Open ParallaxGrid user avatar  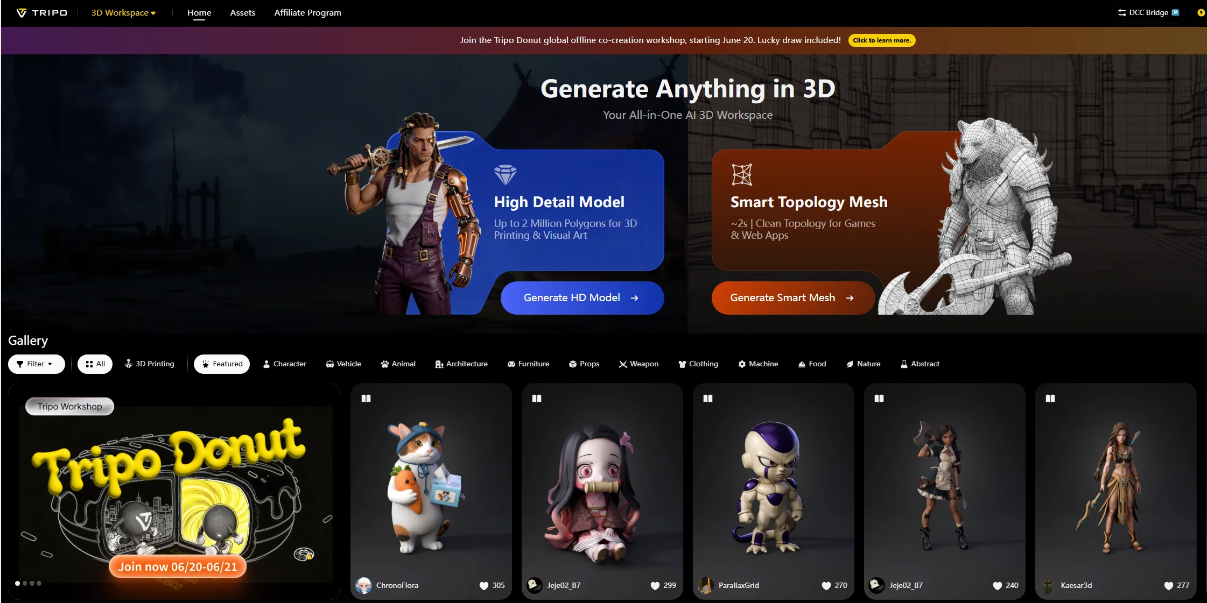point(705,585)
